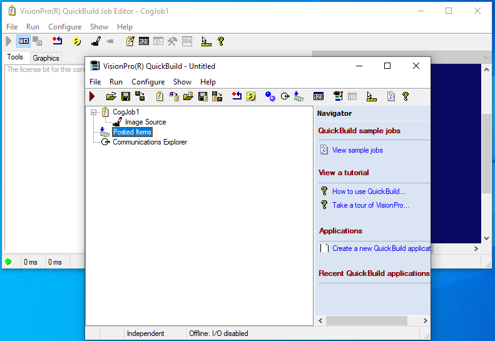Viewport: 495px width, 341px height.
Task: Select Posted Items in the tree
Action: pos(132,132)
